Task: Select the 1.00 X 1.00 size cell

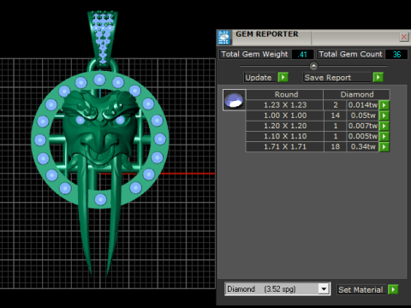Action: pyautogui.click(x=284, y=115)
